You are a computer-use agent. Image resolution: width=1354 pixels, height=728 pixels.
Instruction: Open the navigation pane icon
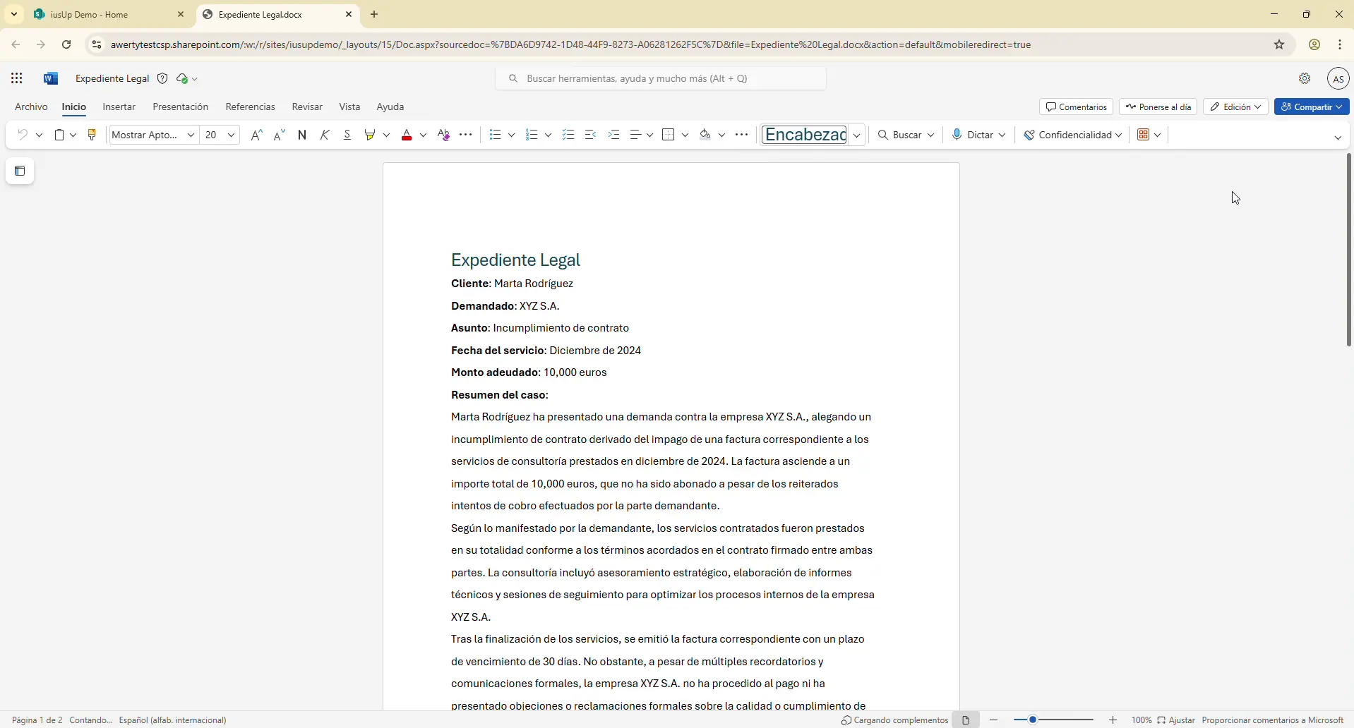click(x=20, y=171)
